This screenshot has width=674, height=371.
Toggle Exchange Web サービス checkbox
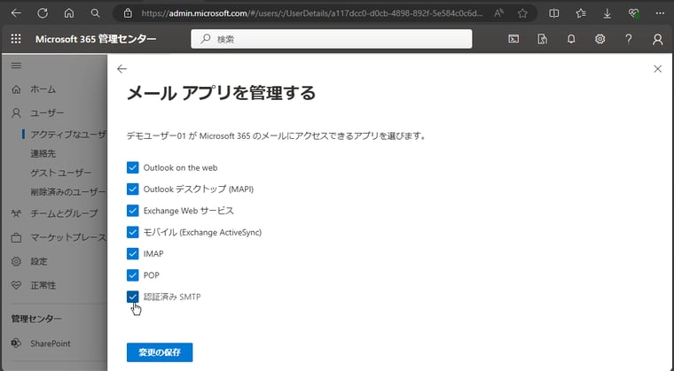pyautogui.click(x=133, y=211)
